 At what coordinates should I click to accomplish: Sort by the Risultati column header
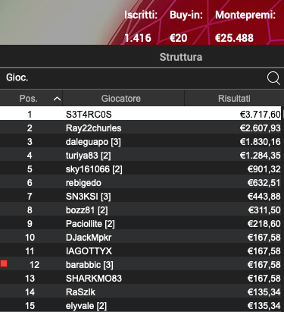pyautogui.click(x=234, y=98)
